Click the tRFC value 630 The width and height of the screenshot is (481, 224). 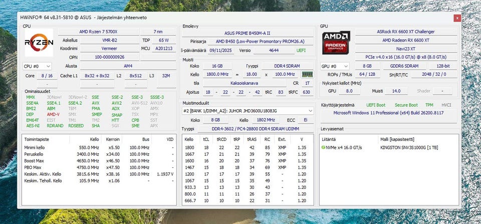[306, 92]
